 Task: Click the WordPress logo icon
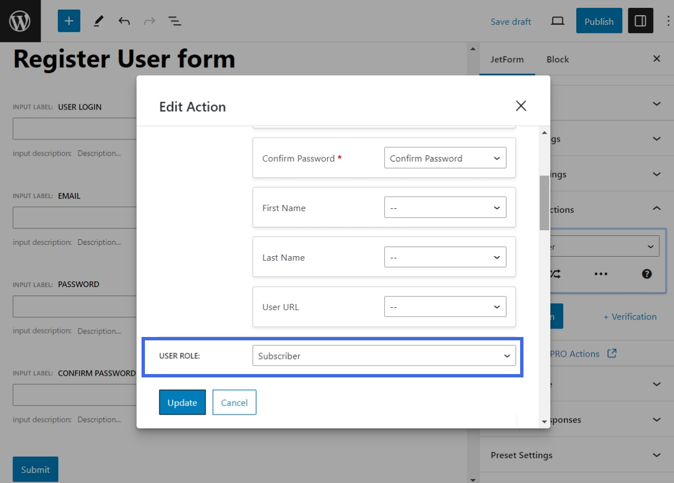pyautogui.click(x=20, y=21)
